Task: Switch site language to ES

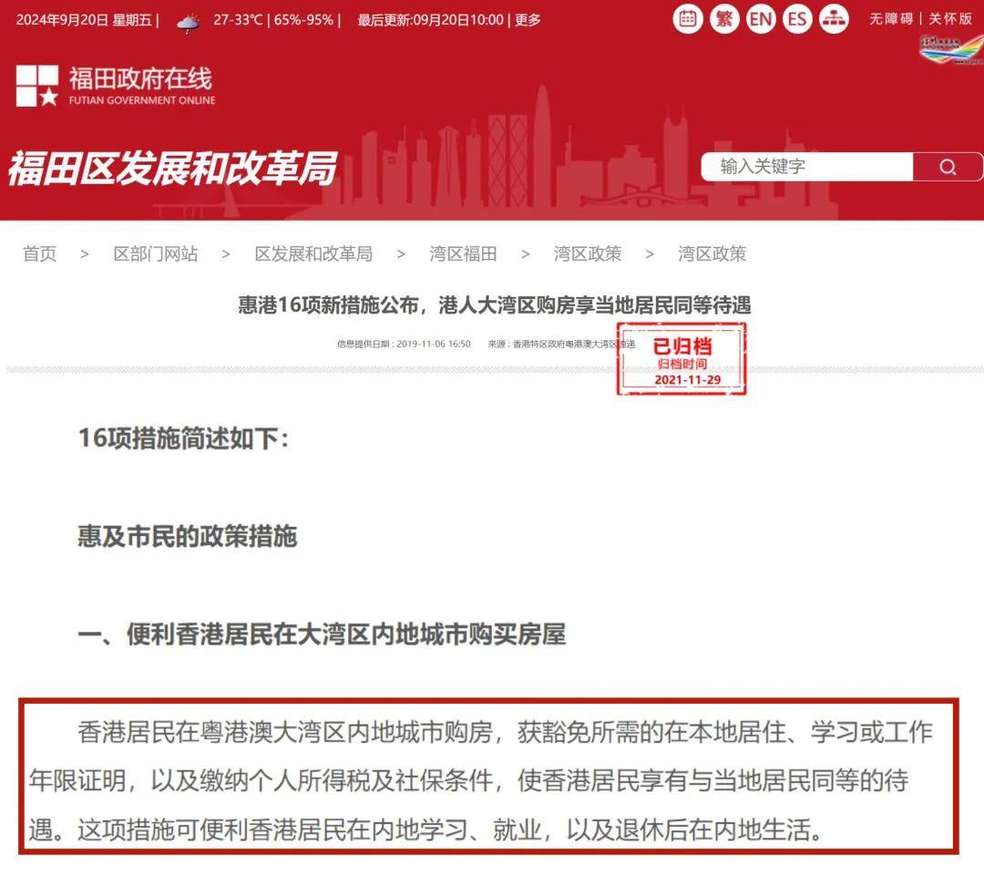Action: 797,19
